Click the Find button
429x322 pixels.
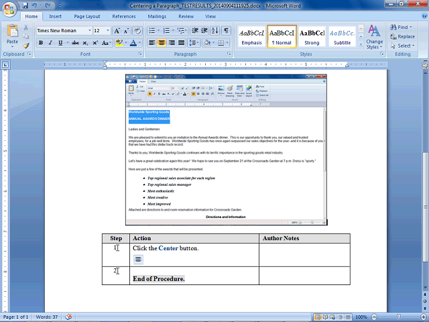pos(402,27)
